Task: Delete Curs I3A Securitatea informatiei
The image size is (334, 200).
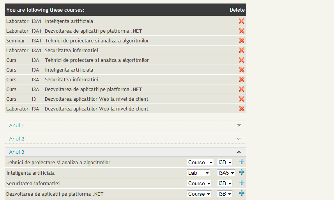Action: pyautogui.click(x=242, y=79)
